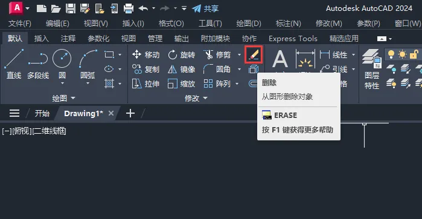Switch to the 参数化 ribbon tab
This screenshot has height=219, width=422.
pyautogui.click(x=98, y=39)
